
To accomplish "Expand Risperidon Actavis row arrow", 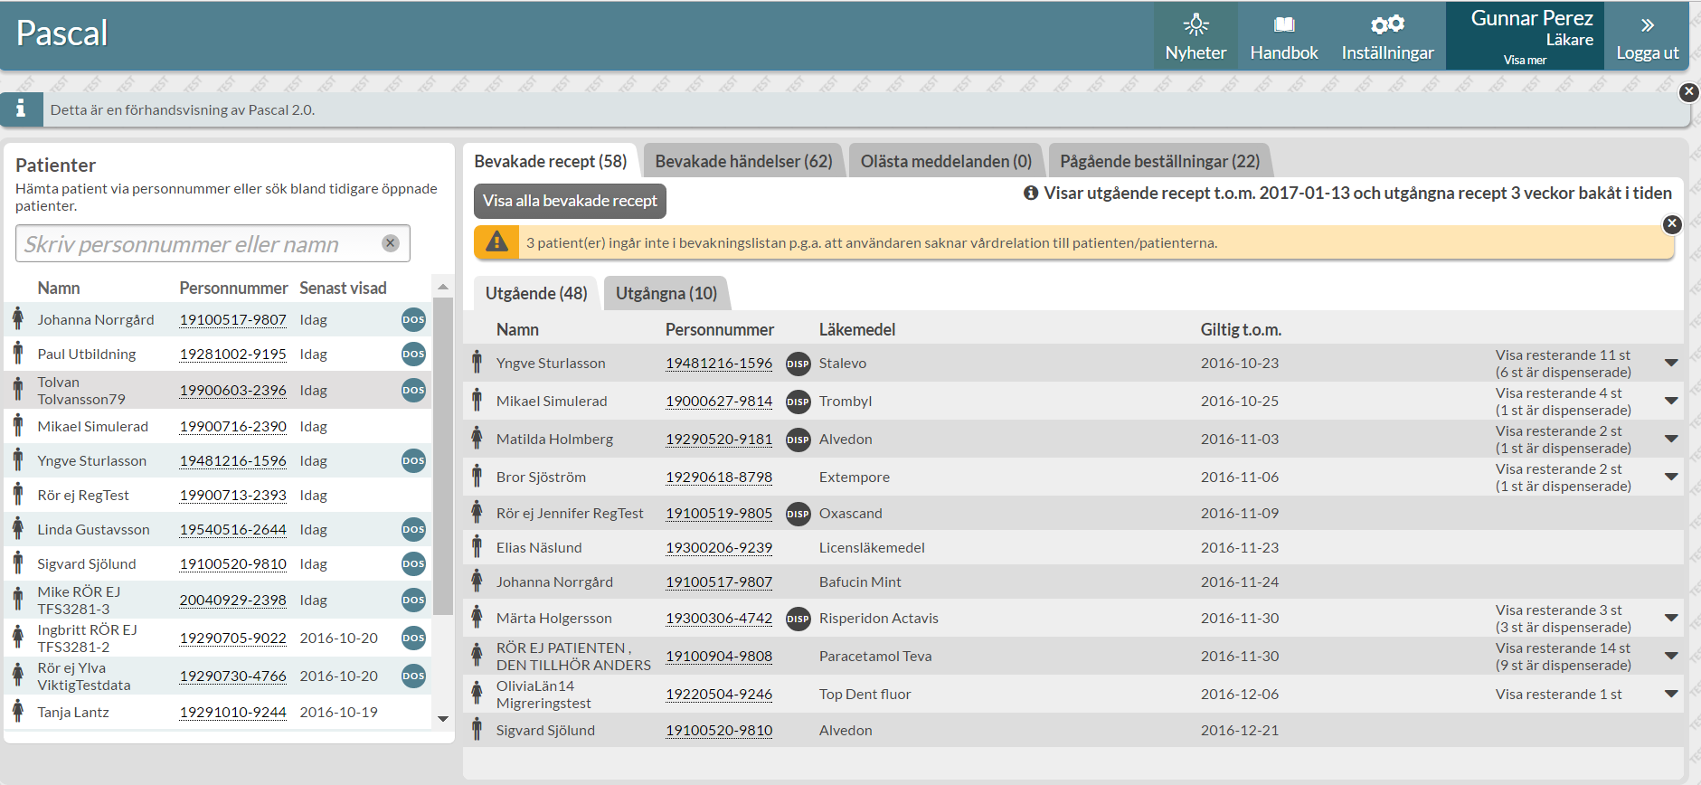I will point(1670,618).
